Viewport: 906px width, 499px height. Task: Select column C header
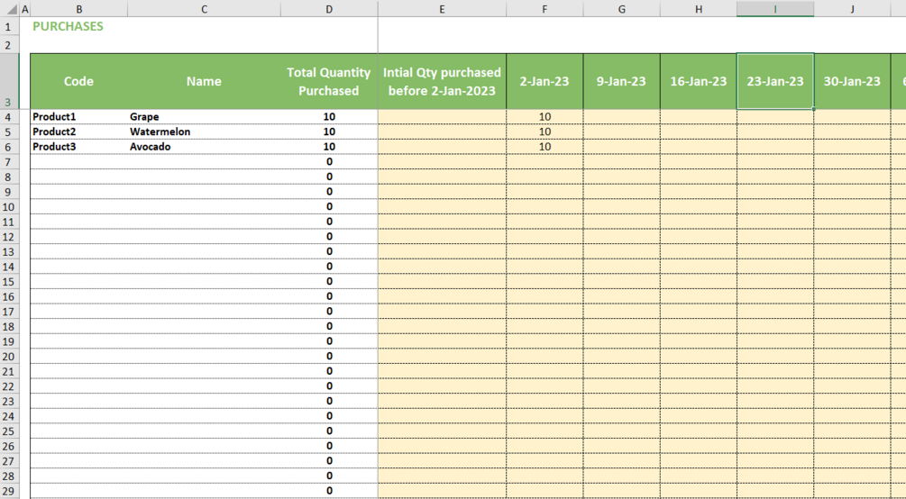(204, 9)
